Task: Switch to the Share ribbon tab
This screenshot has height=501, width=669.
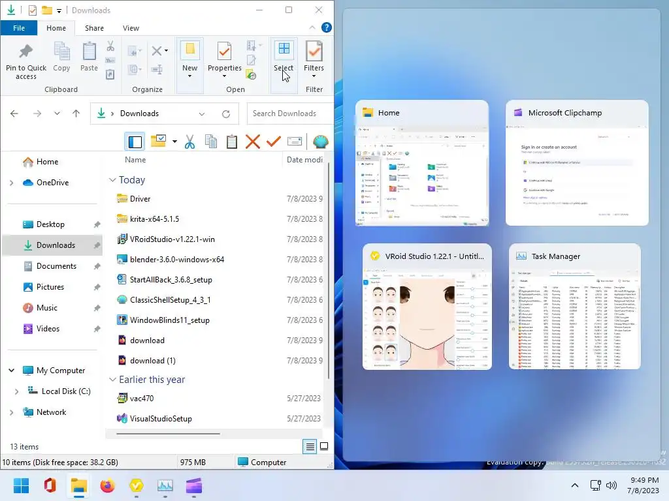Action: [94, 28]
